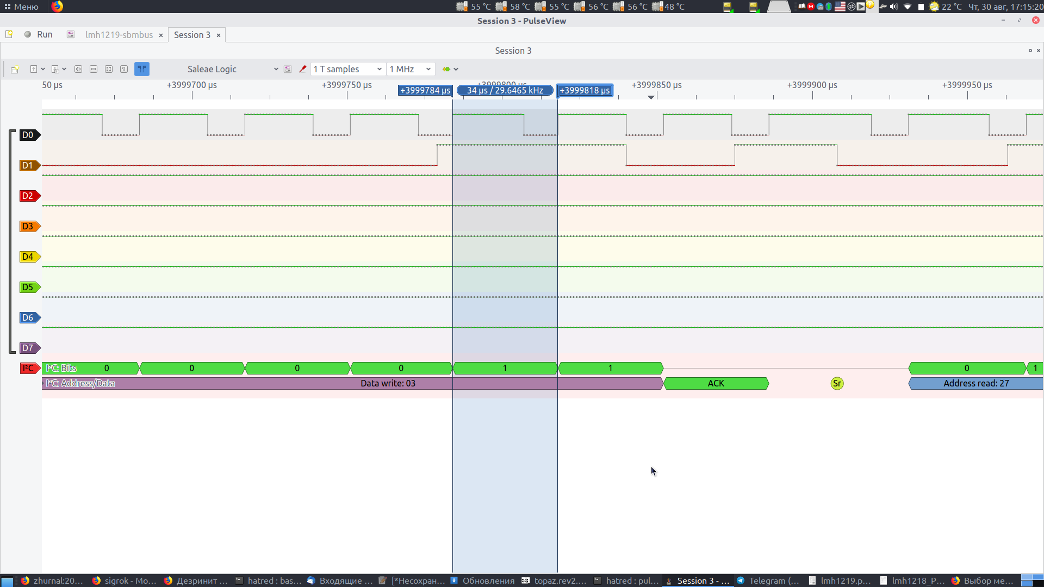Expand the Save options dropdown arrow
This screenshot has height=587, width=1044.
point(64,69)
